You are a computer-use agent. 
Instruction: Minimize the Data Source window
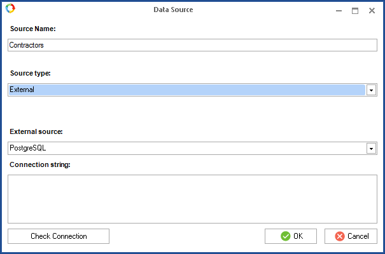pyautogui.click(x=339, y=11)
